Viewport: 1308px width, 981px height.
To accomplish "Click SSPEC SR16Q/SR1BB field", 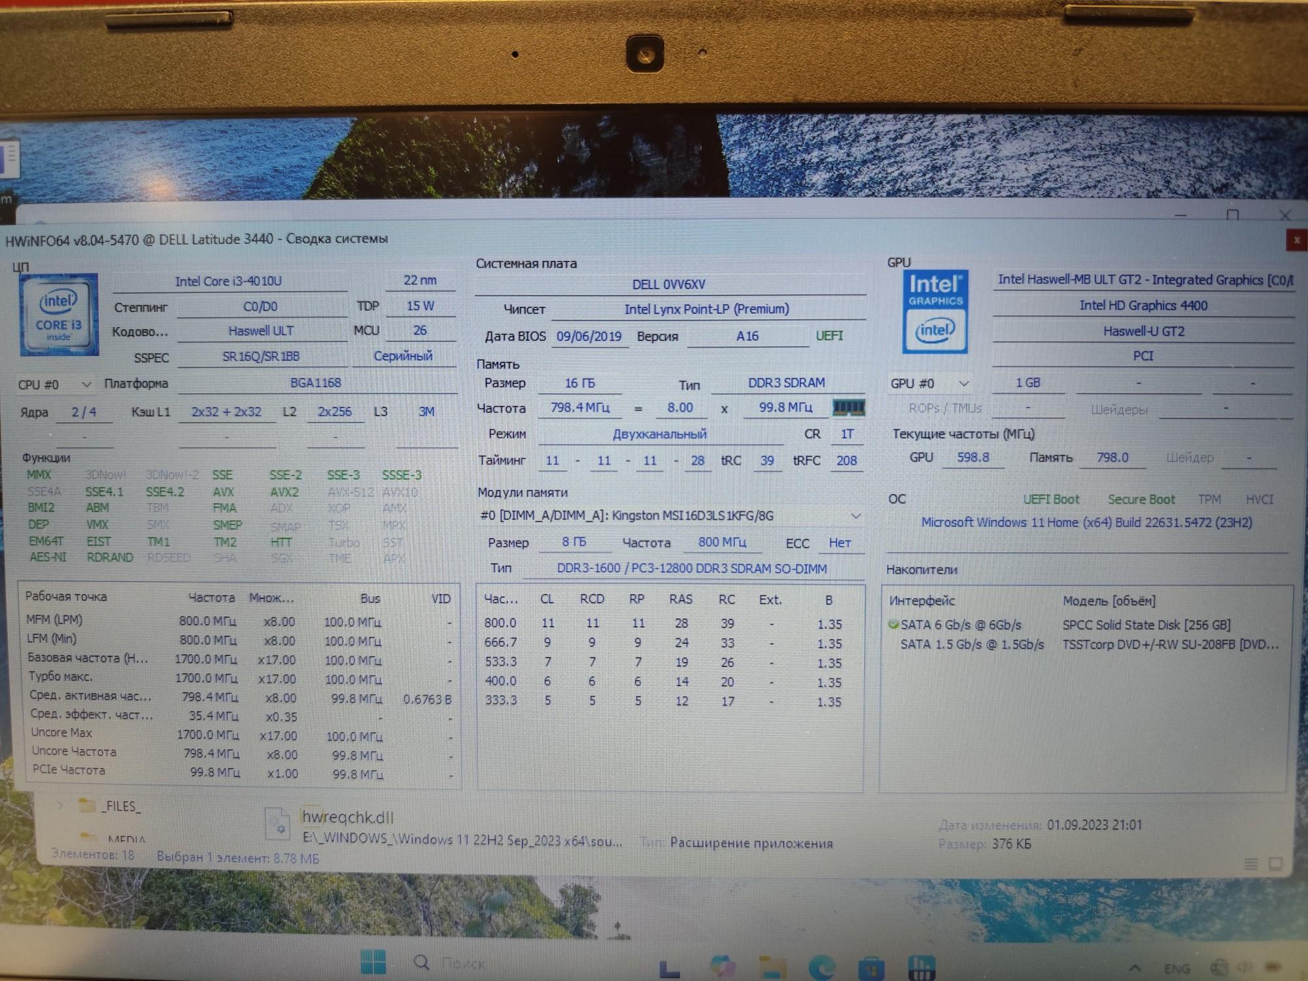I will pos(261,356).
